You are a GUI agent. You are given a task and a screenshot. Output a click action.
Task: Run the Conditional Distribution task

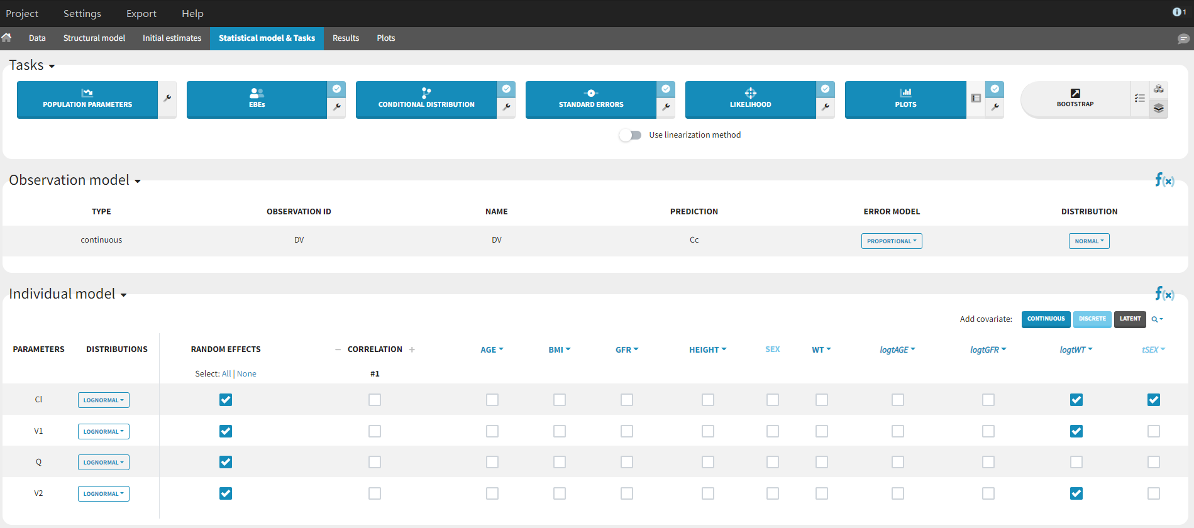click(x=426, y=99)
